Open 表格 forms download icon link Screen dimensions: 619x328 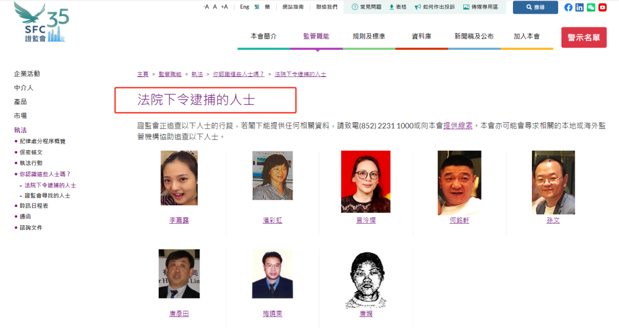(398, 7)
